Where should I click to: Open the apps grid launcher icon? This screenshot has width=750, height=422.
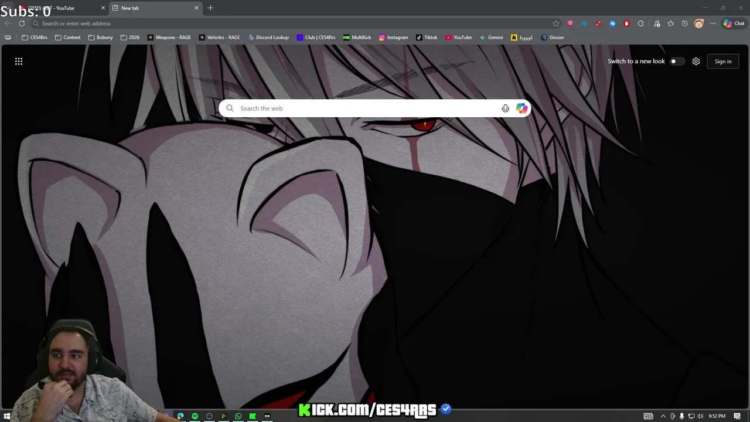[x=19, y=62]
